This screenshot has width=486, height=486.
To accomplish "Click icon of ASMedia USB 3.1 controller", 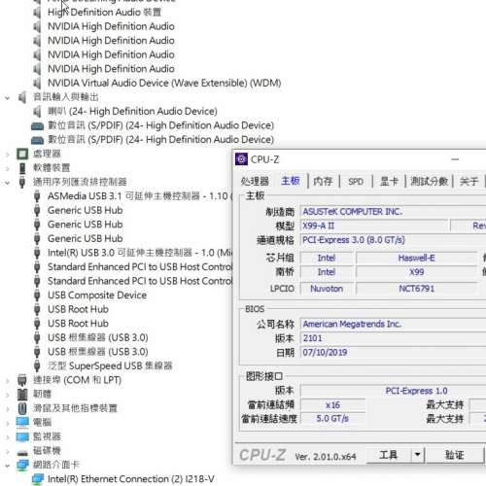I will pos(37,196).
